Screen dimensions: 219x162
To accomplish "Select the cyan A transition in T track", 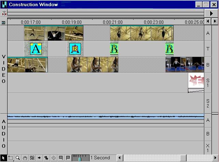I will coord(36,49).
